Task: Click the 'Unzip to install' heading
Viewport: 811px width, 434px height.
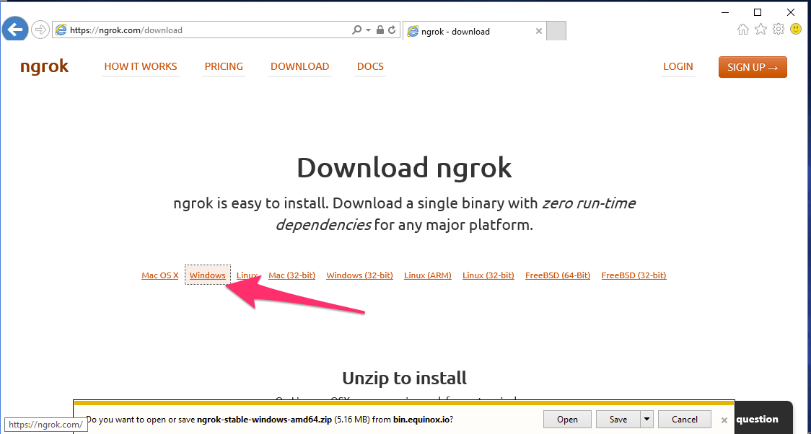Action: [x=405, y=378]
